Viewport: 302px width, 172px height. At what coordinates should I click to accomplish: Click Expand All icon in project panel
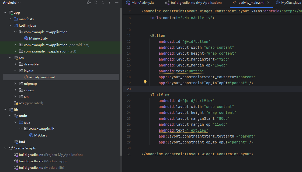[x=96, y=3]
